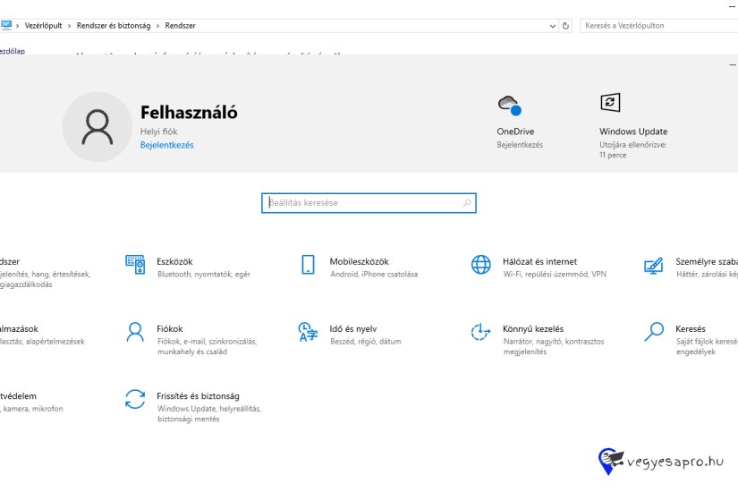
Task: Open the Eszközök (Devices) settings icon
Action: coord(135,264)
